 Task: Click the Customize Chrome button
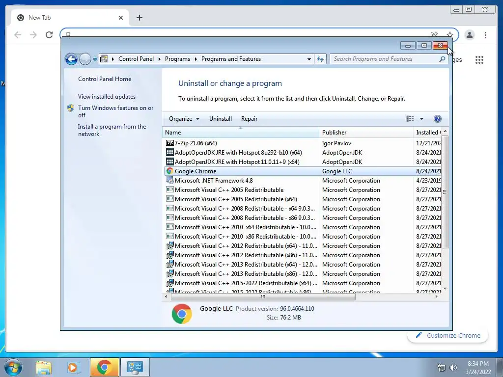coord(448,335)
